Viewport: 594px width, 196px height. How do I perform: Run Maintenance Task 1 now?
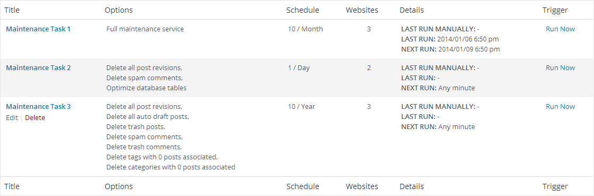[x=561, y=29]
